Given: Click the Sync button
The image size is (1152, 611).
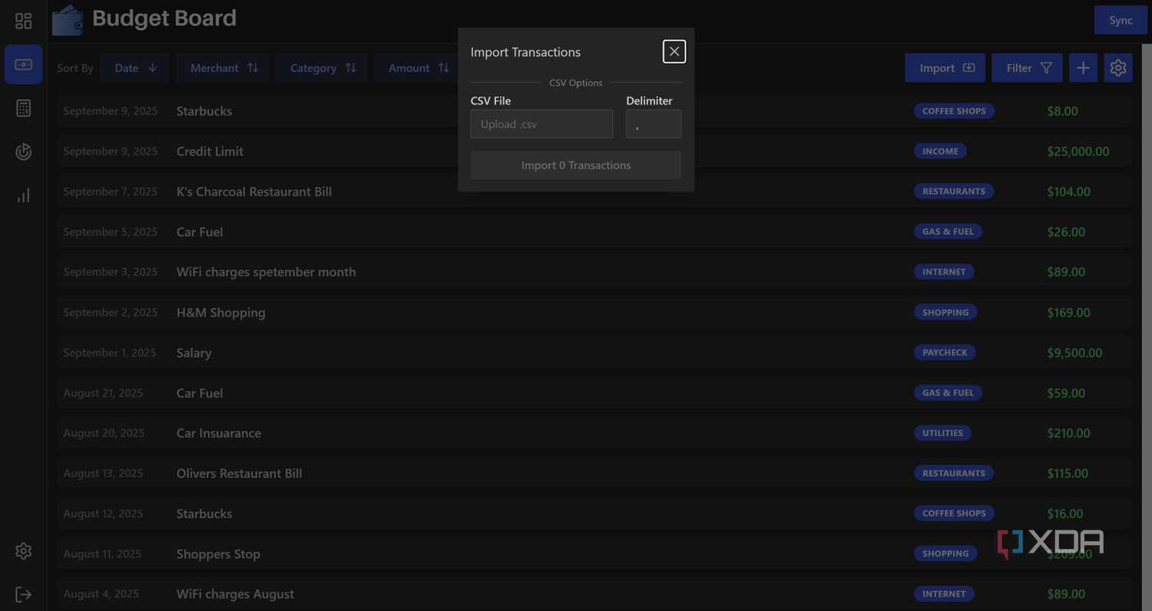Looking at the screenshot, I should (1121, 20).
